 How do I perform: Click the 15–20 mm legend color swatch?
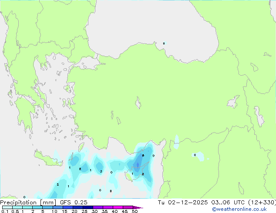point(67,207)
